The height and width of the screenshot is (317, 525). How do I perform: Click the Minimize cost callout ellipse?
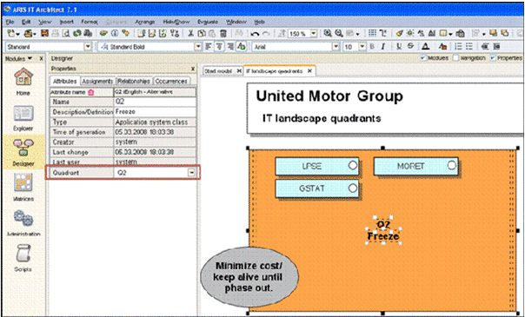click(249, 277)
